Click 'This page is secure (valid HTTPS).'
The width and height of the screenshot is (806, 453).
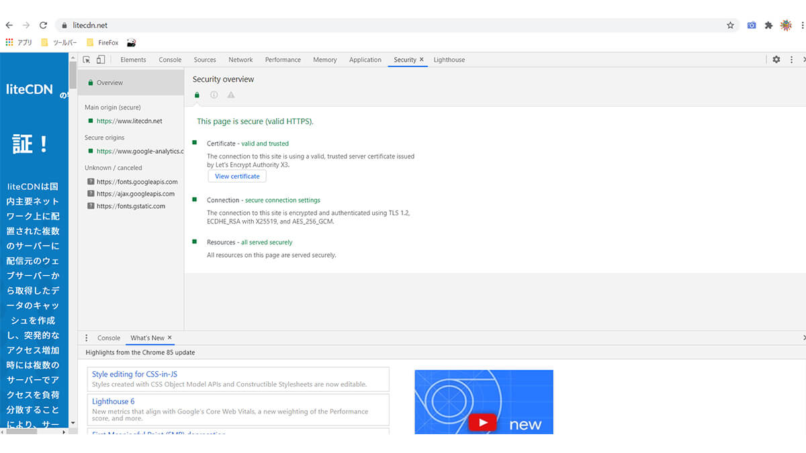[x=255, y=121]
